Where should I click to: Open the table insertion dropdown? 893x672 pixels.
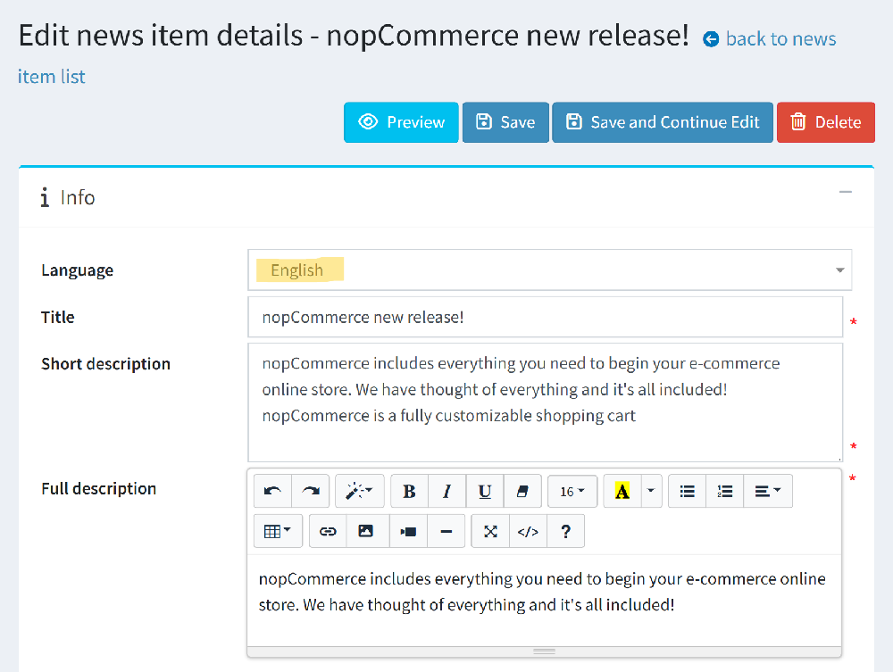[x=277, y=531]
